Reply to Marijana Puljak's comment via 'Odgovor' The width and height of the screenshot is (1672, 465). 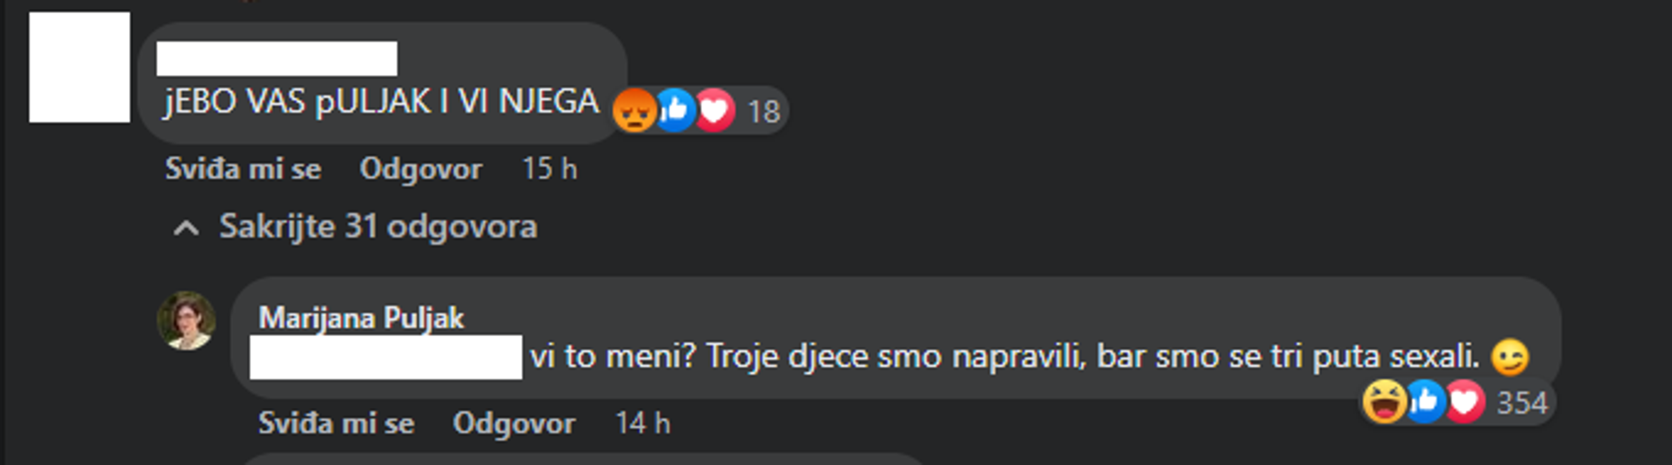coord(514,424)
